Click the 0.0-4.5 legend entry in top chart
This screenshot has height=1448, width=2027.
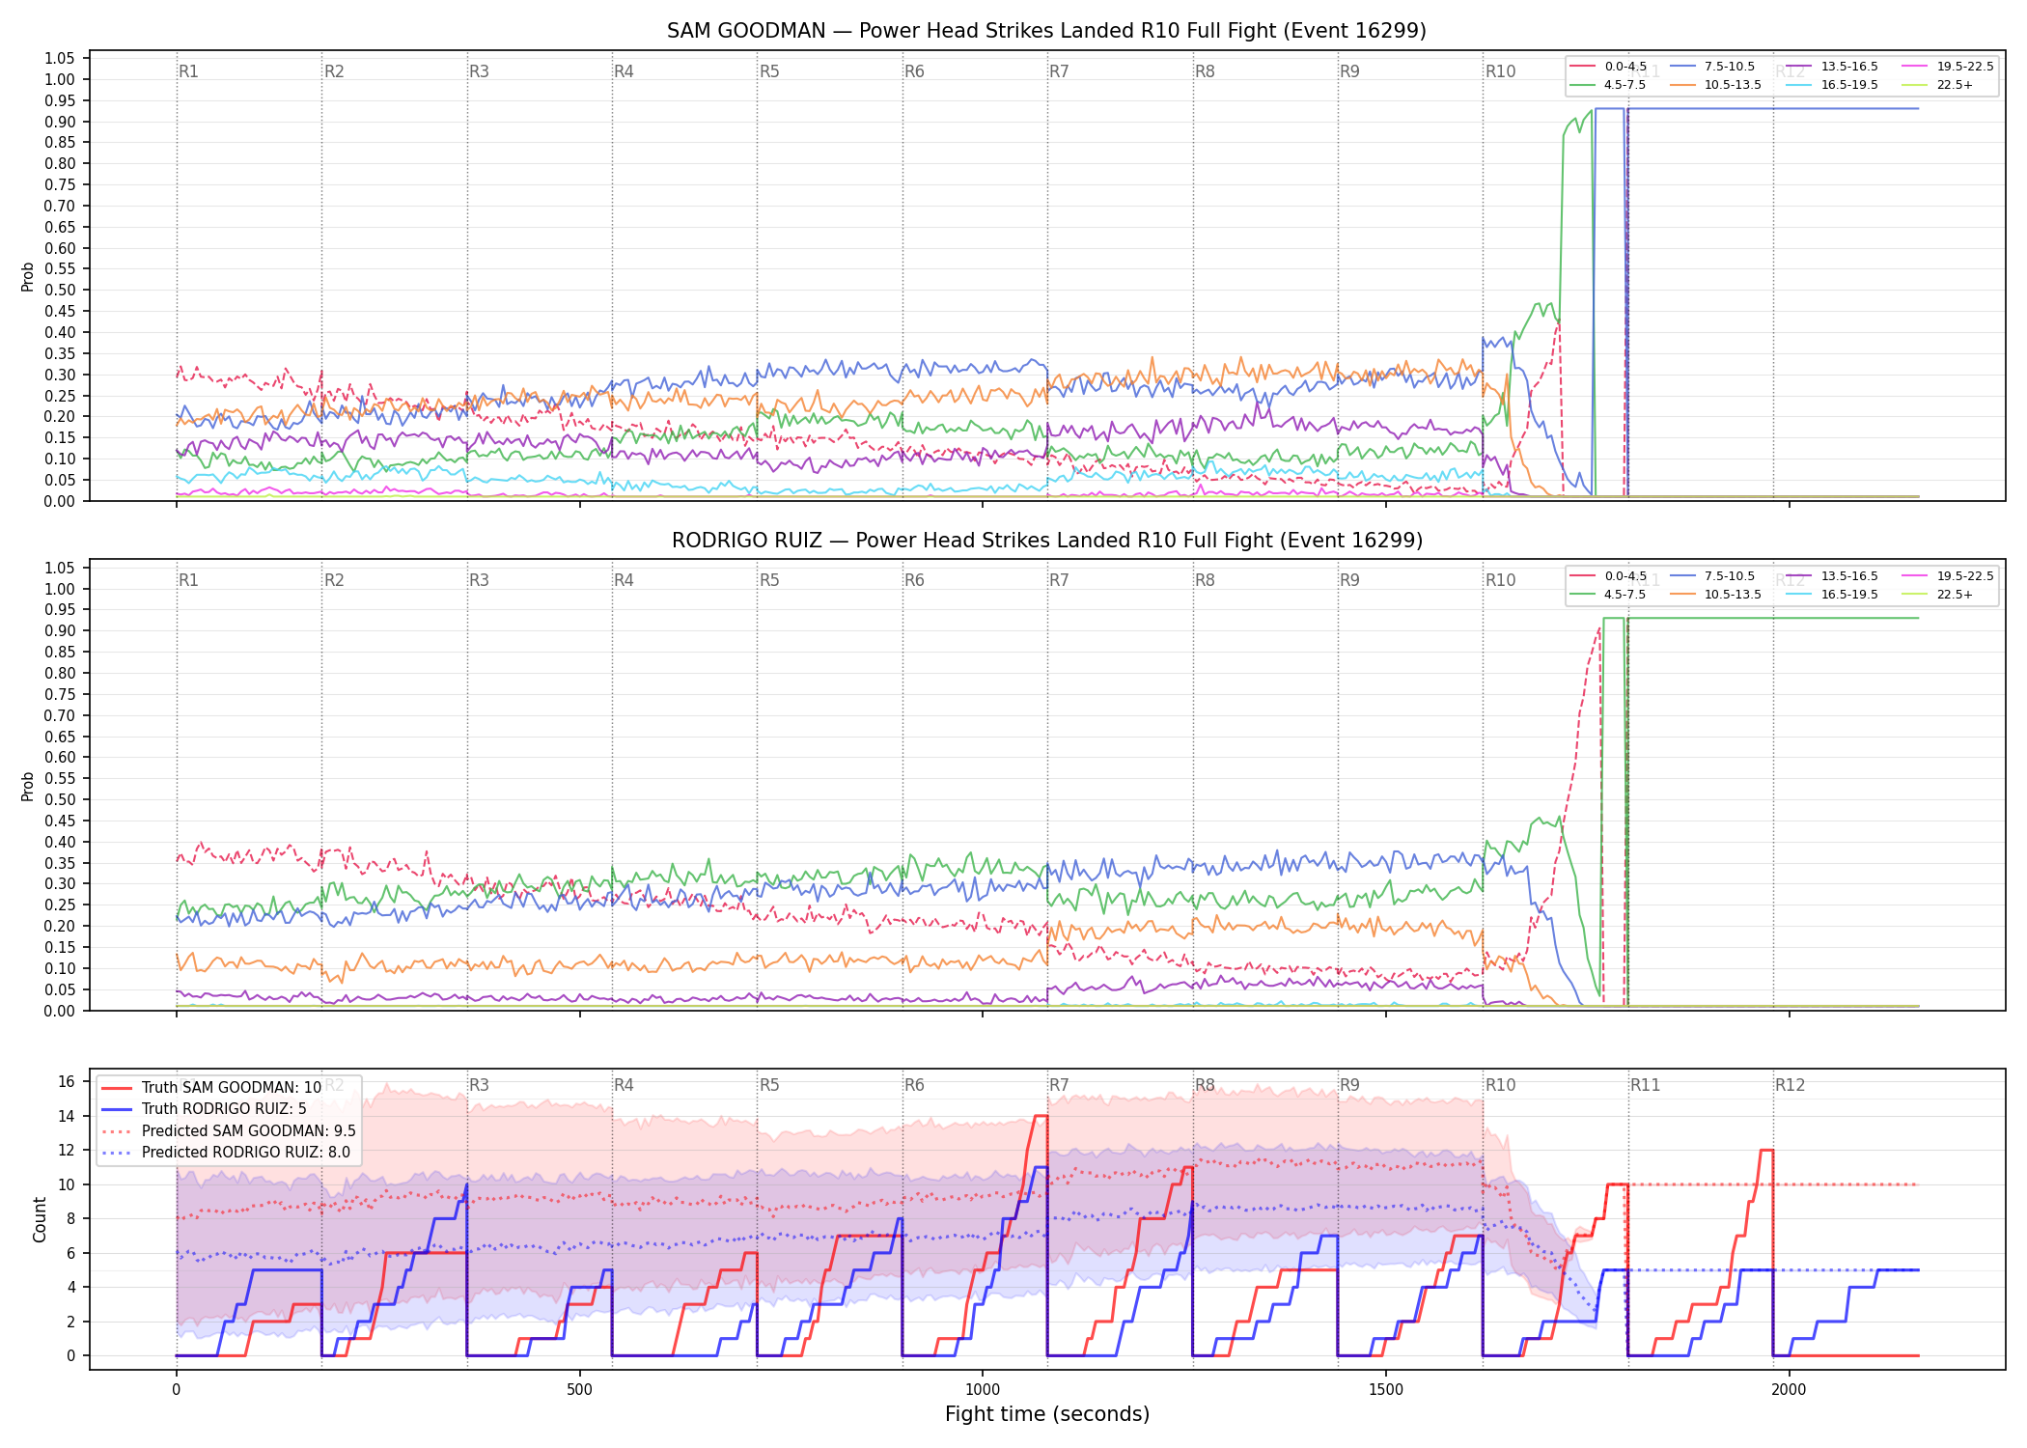1609,67
